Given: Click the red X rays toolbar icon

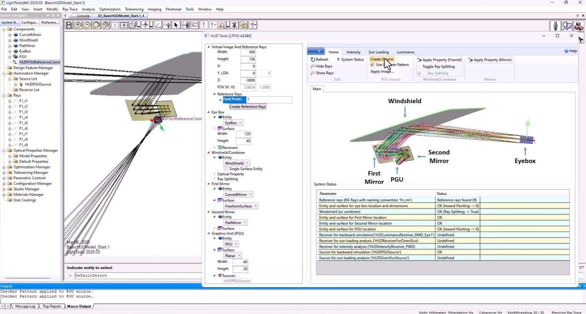Looking at the screenshot, I should (x=234, y=25).
